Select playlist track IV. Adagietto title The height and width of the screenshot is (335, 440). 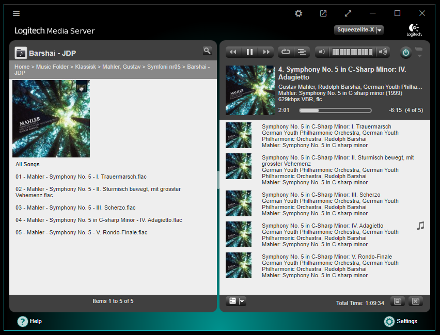pyautogui.click(x=322, y=226)
